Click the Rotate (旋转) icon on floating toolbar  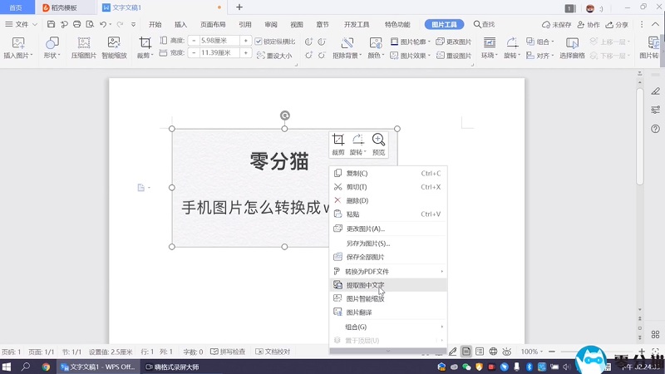coord(357,143)
